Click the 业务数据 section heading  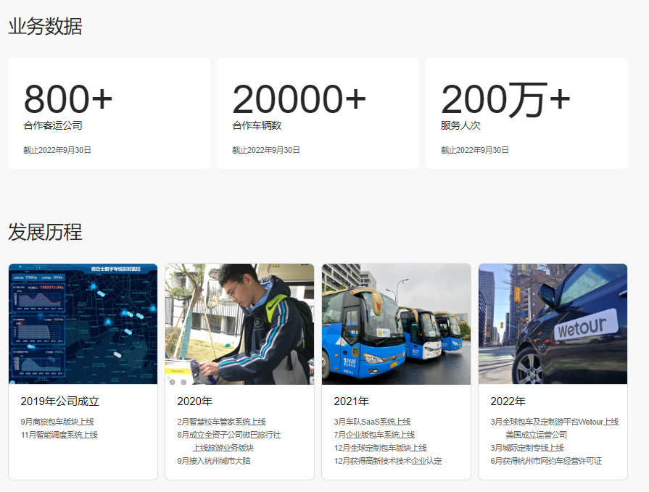pyautogui.click(x=45, y=27)
